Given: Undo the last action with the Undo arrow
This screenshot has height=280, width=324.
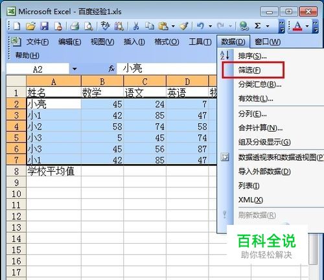Looking at the screenshot, I should (200, 26).
